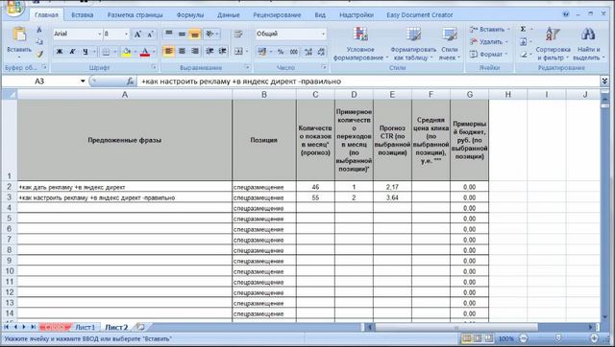Toggle center text alignment
This screenshot has height=347, width=615.
coord(182,51)
